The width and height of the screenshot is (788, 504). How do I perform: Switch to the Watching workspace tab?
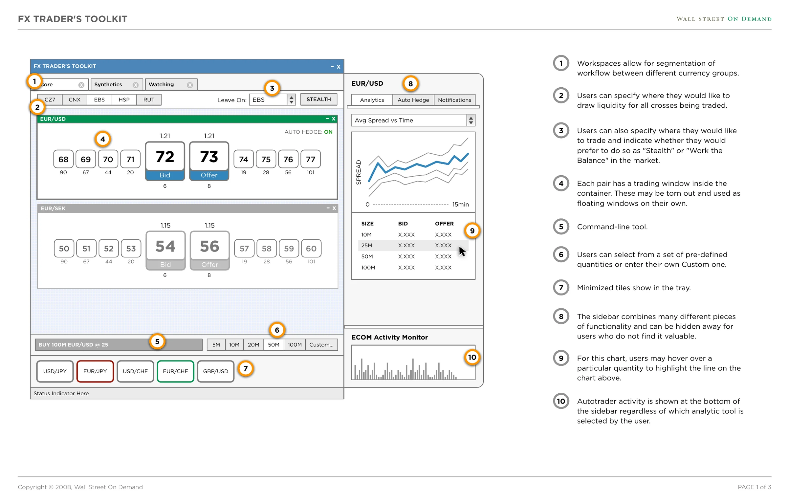point(171,85)
